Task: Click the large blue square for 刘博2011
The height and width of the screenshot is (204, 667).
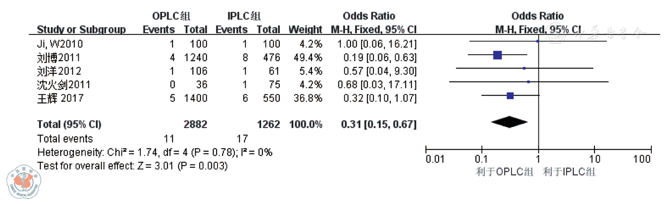Action: click(497, 55)
